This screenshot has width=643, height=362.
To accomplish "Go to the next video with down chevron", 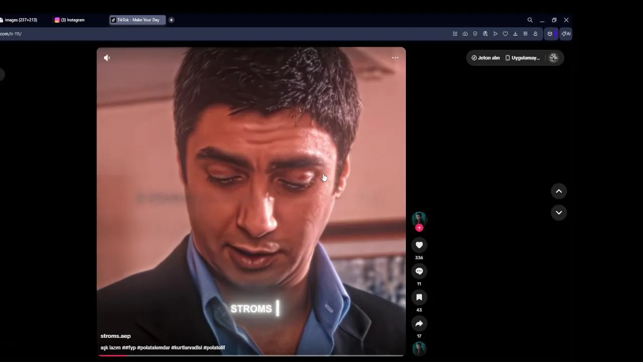I will [559, 213].
